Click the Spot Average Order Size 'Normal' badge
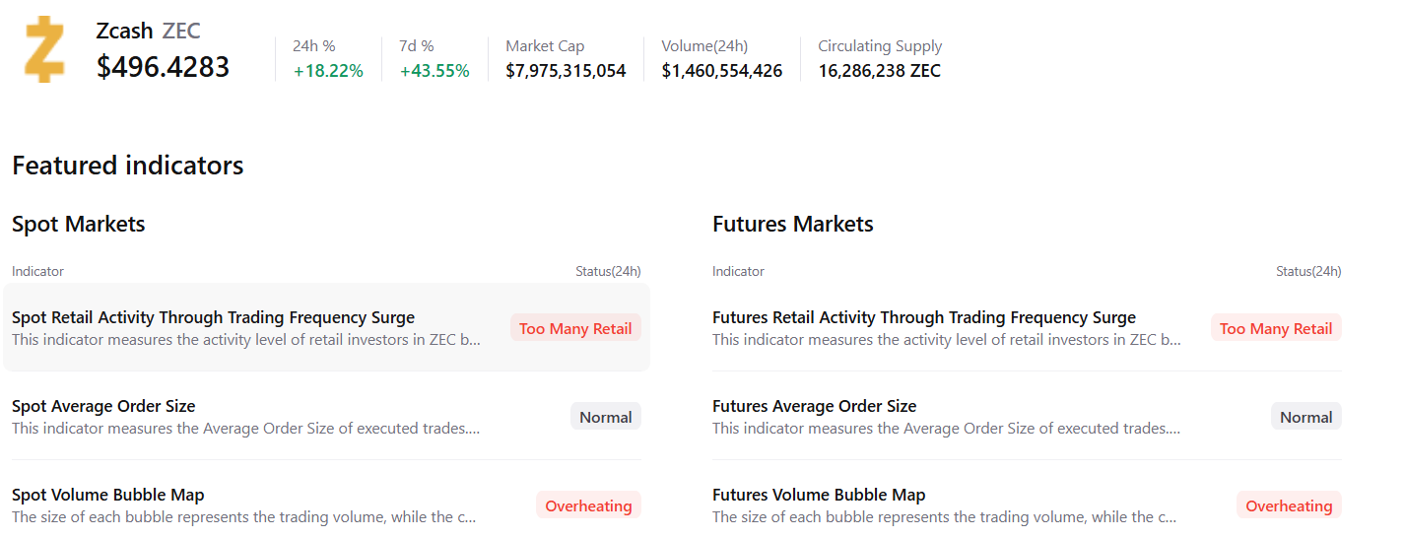Screen dimensions: 1404x538 pos(605,417)
